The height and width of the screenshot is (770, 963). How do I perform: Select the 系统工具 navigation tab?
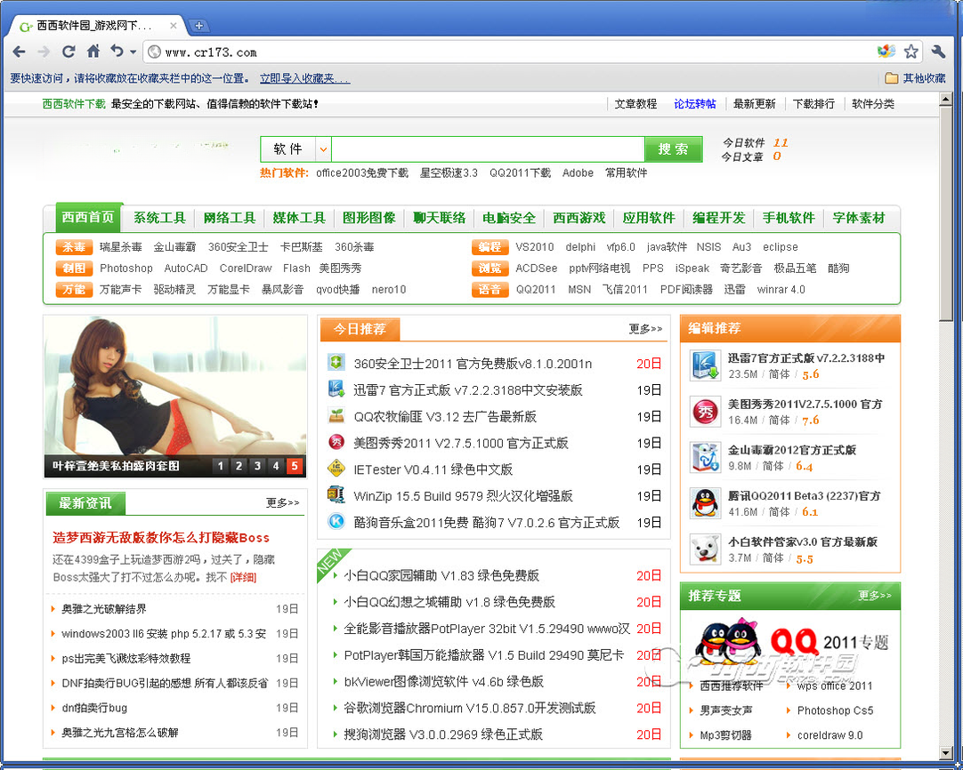(x=159, y=218)
